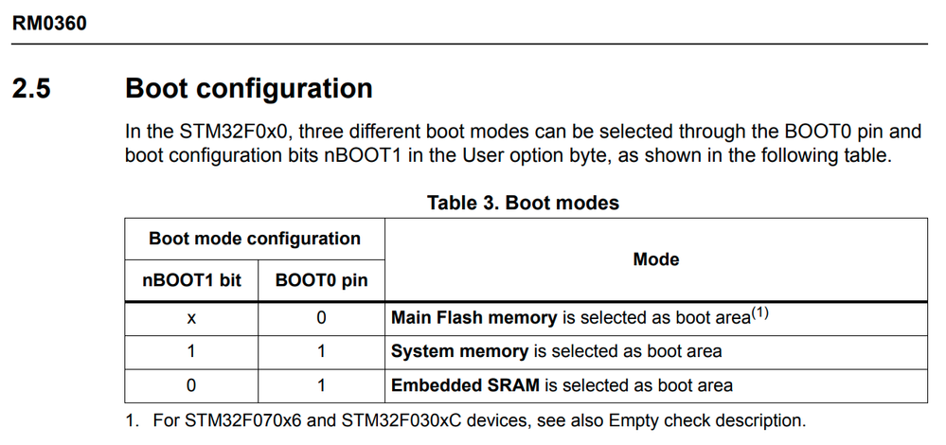Click the Mode column header
Image resolution: width=946 pixels, height=445 pixels.
click(x=656, y=259)
